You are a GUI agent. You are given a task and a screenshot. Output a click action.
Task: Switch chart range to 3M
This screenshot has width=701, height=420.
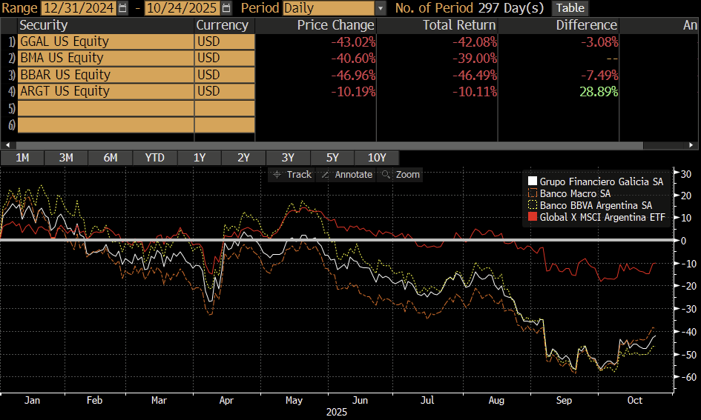pyautogui.click(x=66, y=158)
